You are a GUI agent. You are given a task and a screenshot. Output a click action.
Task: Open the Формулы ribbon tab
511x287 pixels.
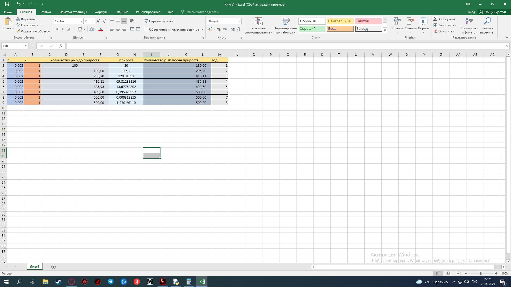(x=102, y=12)
